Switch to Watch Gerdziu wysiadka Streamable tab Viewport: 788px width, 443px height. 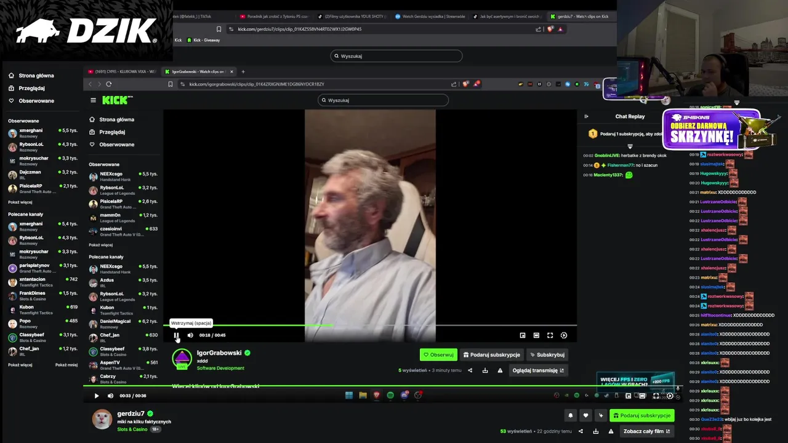[430, 17]
